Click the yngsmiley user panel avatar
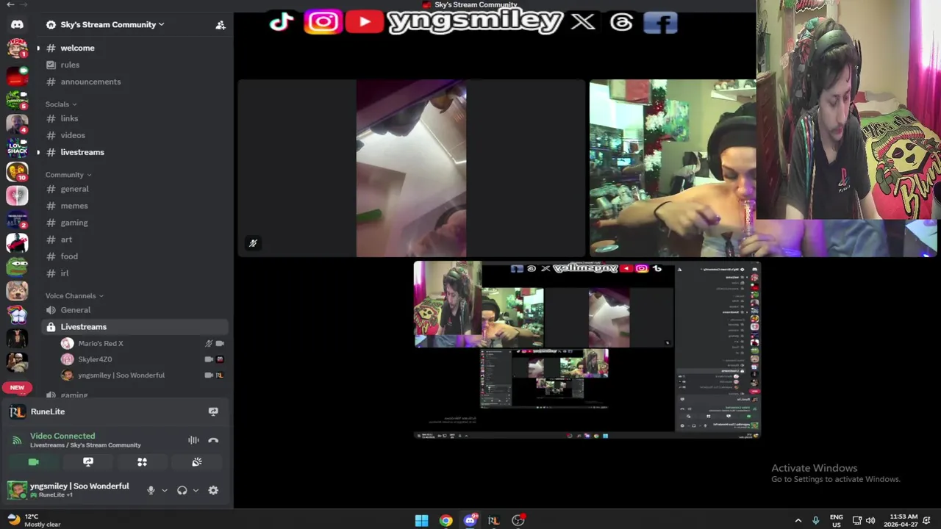Screen dimensions: 941x529 tap(17, 490)
